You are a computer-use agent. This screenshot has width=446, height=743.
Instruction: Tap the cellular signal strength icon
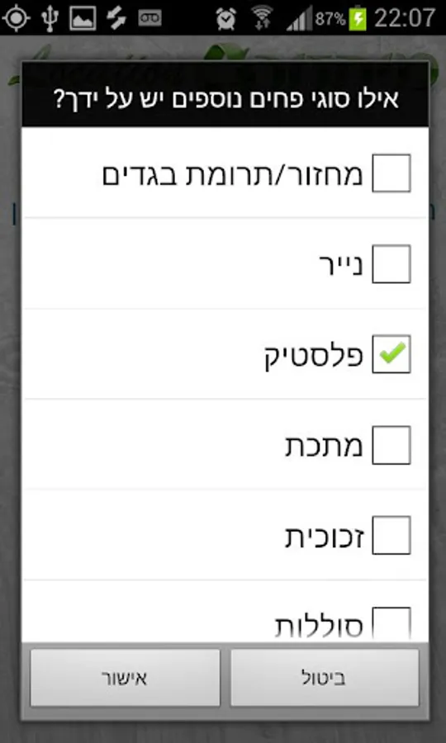pyautogui.click(x=300, y=18)
